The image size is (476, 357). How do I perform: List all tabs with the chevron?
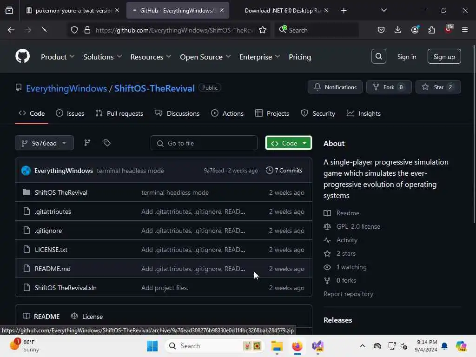[383, 10]
